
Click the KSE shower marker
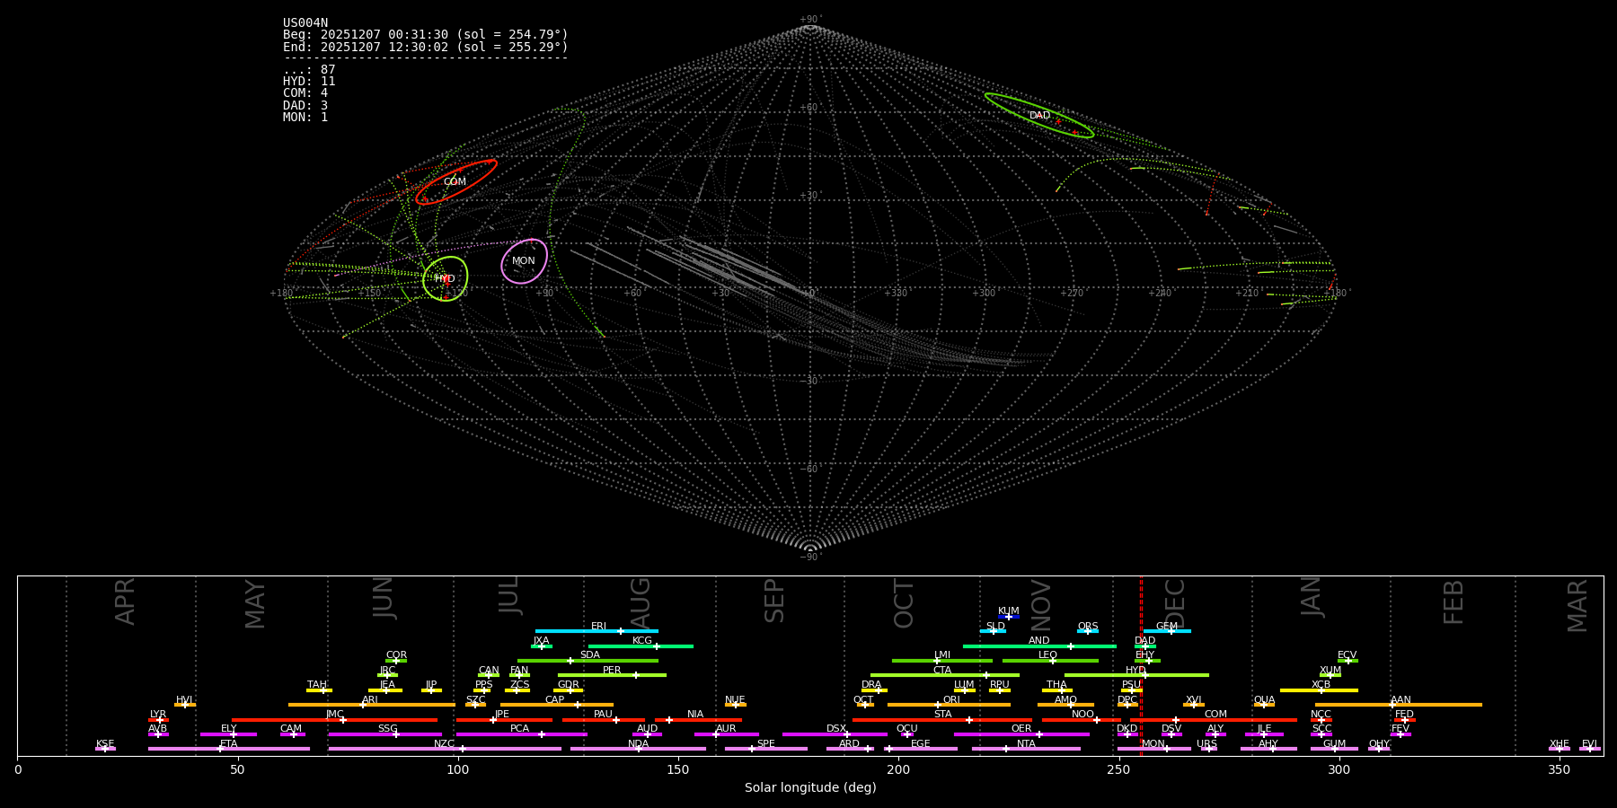[x=105, y=749]
